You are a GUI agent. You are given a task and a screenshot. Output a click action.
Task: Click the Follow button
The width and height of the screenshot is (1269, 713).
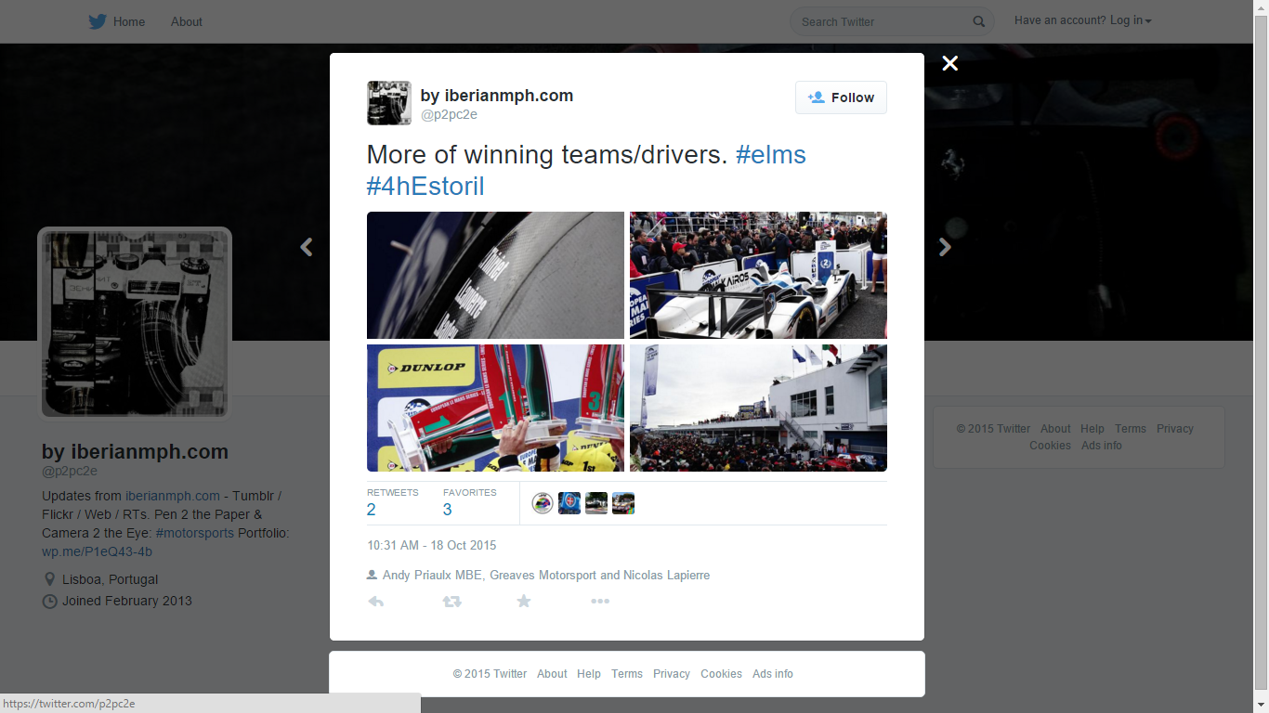click(x=841, y=97)
